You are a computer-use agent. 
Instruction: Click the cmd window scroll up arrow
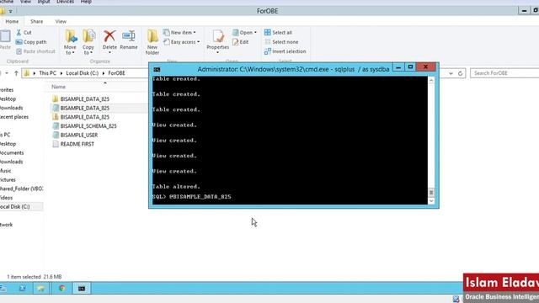pos(431,81)
